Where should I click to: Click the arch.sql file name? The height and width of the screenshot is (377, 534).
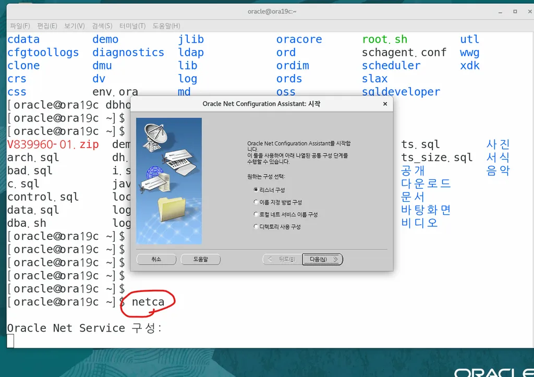(x=33, y=157)
